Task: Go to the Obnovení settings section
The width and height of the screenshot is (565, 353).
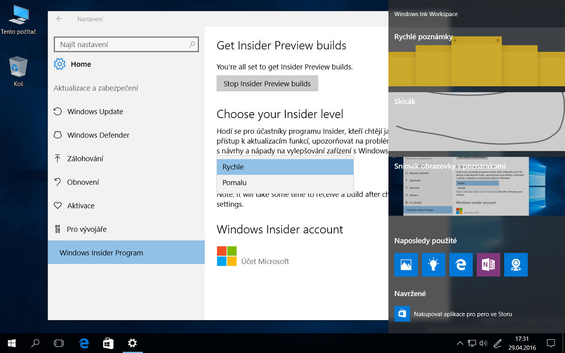Action: coord(126,182)
